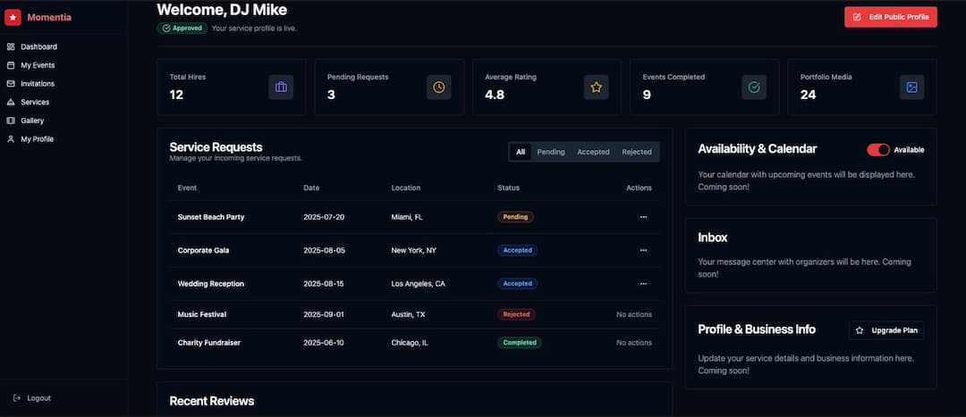Open actions menu for Corporate Gala
Viewport: 966px width, 417px height.
643,250
